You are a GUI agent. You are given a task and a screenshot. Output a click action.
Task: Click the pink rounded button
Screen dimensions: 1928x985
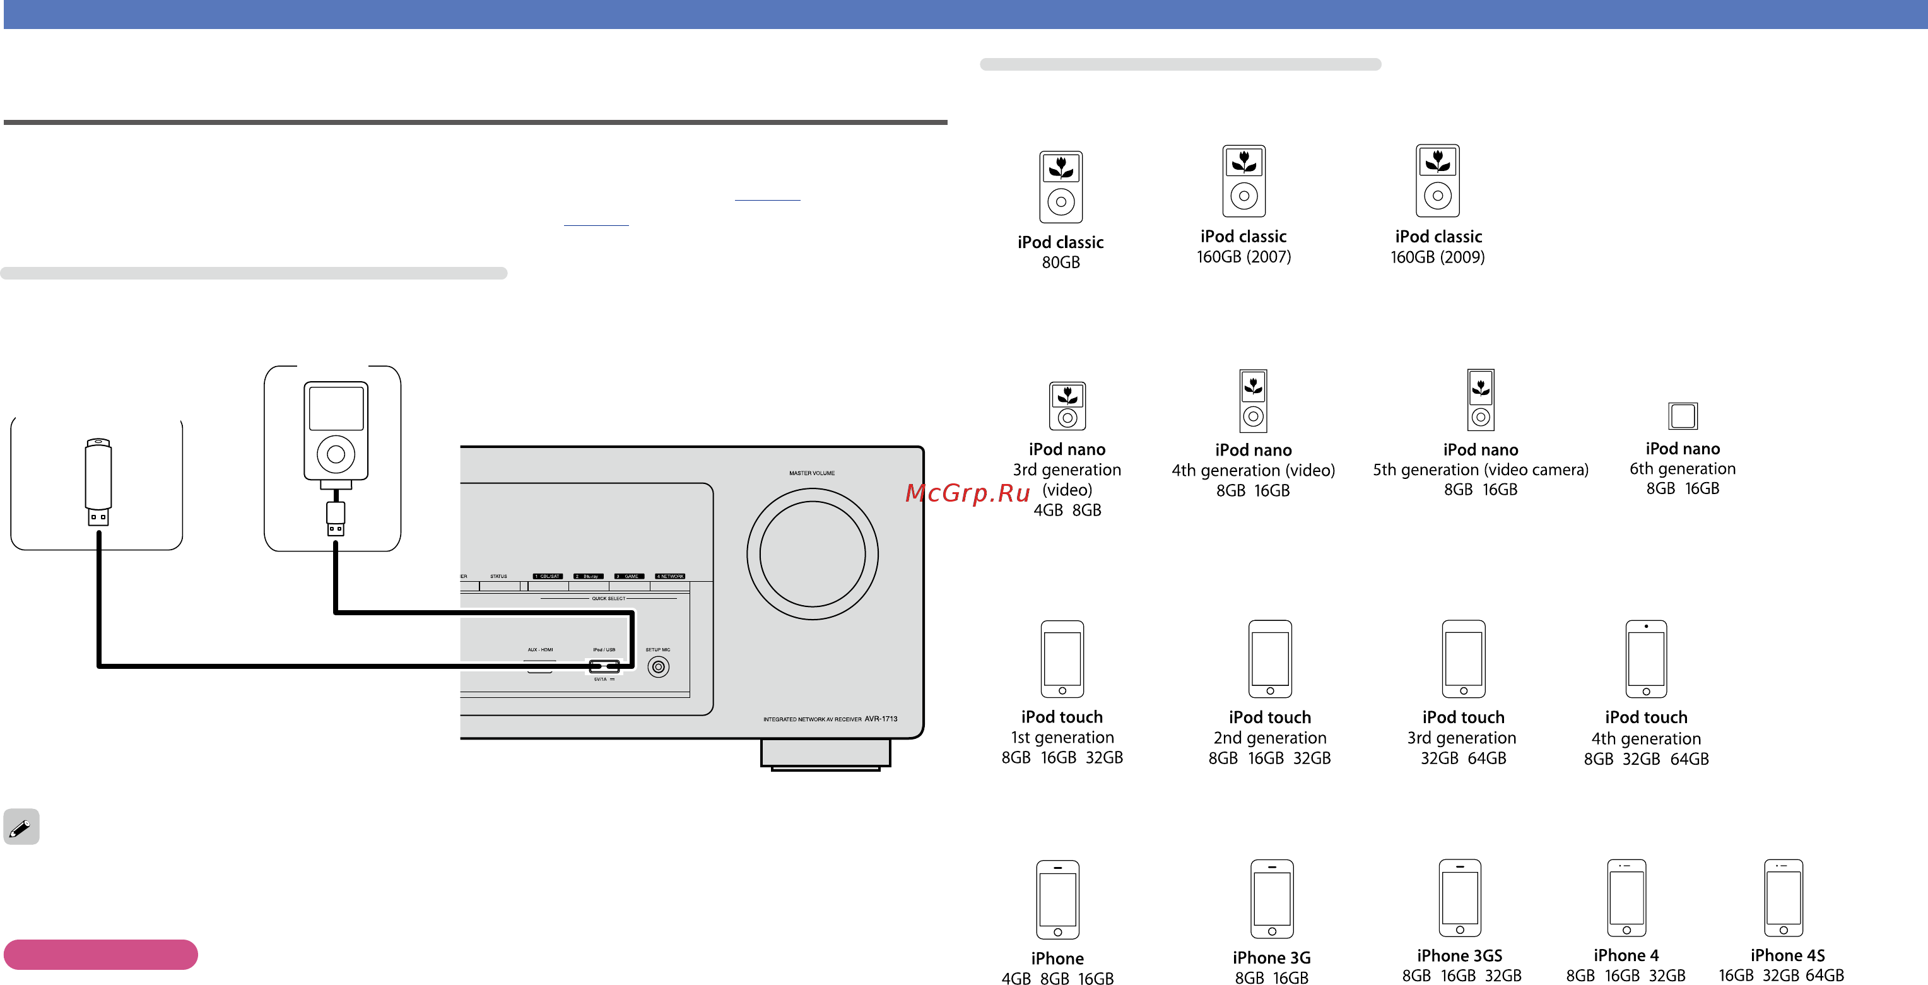pos(100,954)
